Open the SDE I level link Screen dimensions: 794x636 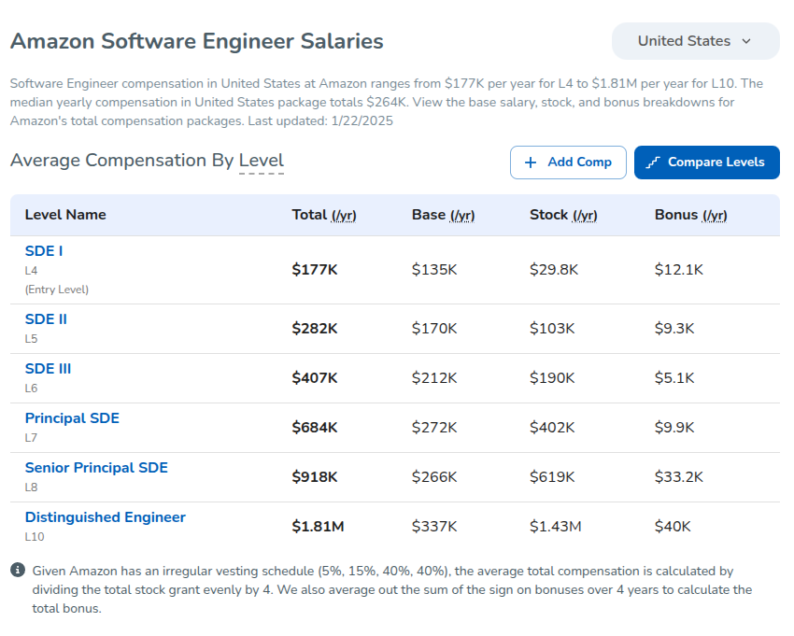[44, 250]
